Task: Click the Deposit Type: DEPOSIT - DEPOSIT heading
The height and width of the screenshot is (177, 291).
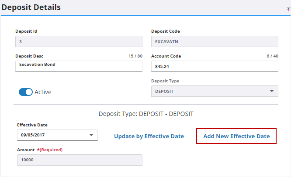Action: click(x=146, y=114)
